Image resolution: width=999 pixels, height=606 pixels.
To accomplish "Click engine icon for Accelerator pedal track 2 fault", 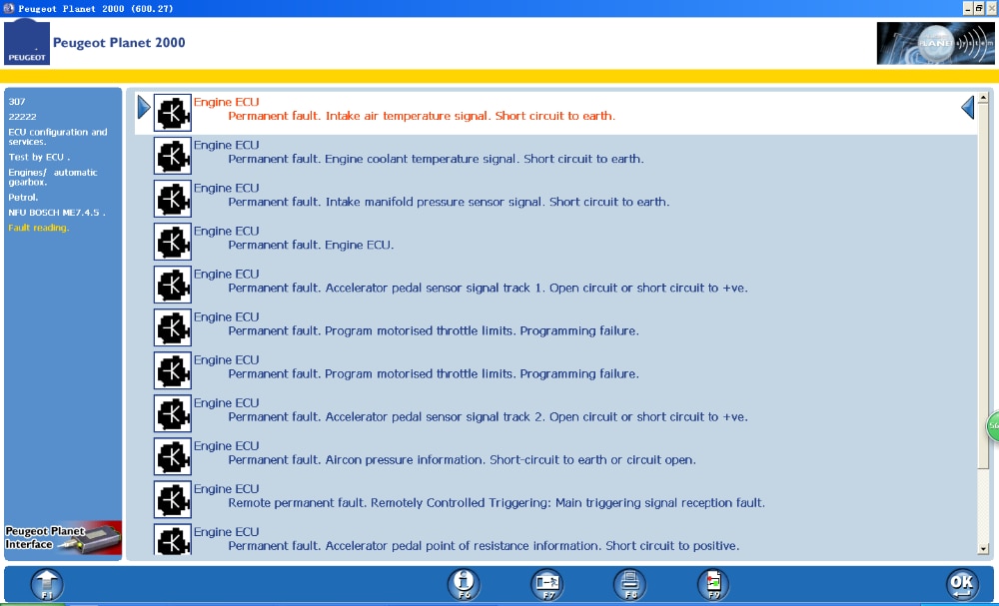I will point(173,413).
